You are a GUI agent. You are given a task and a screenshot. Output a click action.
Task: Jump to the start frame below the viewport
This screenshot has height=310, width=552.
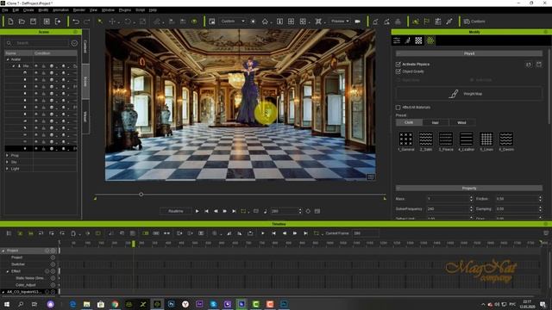coord(207,211)
